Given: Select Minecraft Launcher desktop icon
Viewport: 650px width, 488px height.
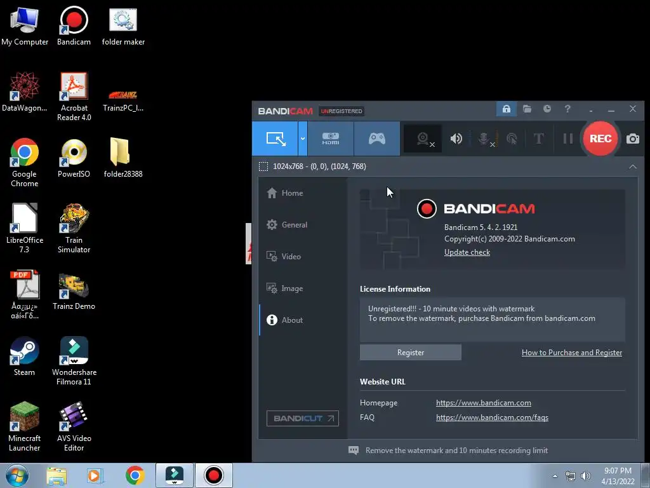Looking at the screenshot, I should pyautogui.click(x=25, y=426).
